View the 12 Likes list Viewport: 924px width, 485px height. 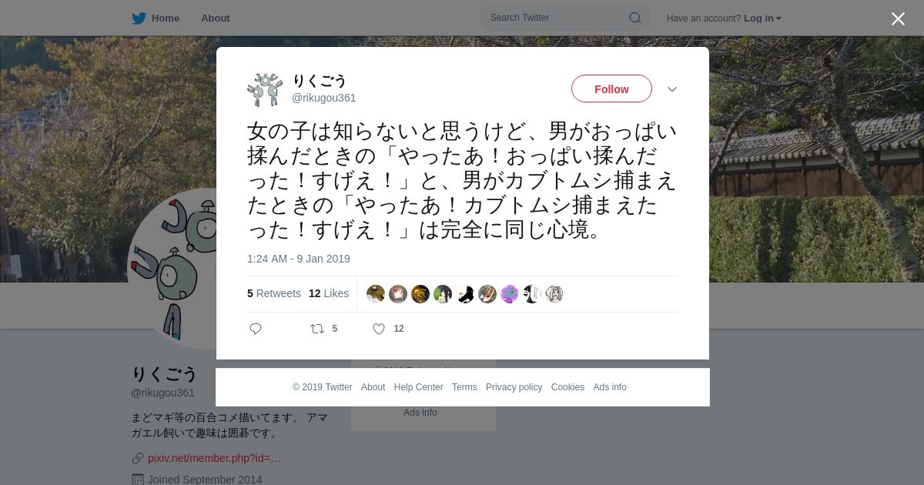[x=329, y=293]
